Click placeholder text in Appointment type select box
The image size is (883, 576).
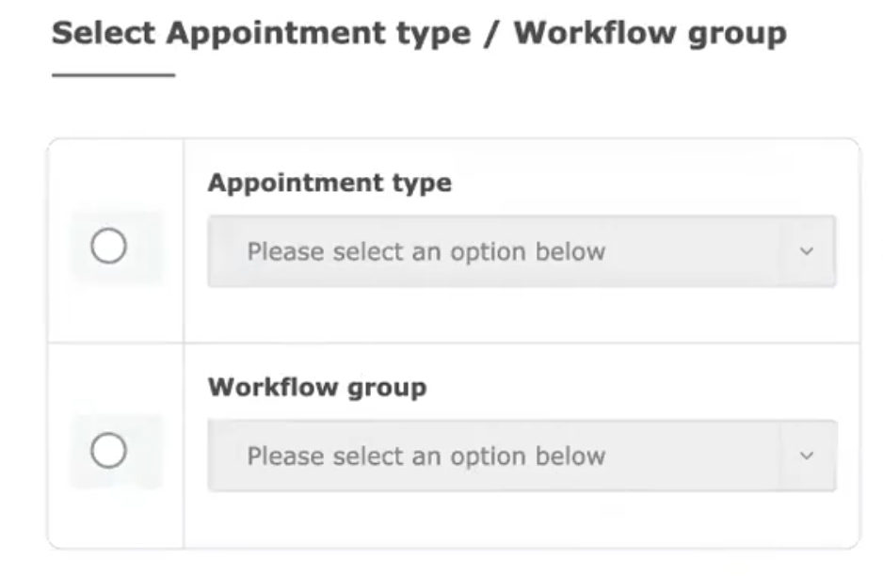pos(425,252)
